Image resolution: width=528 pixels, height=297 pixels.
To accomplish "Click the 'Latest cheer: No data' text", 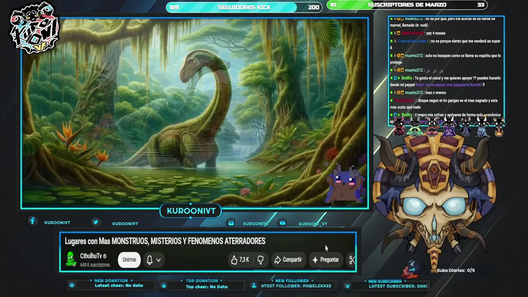I will (119, 285).
